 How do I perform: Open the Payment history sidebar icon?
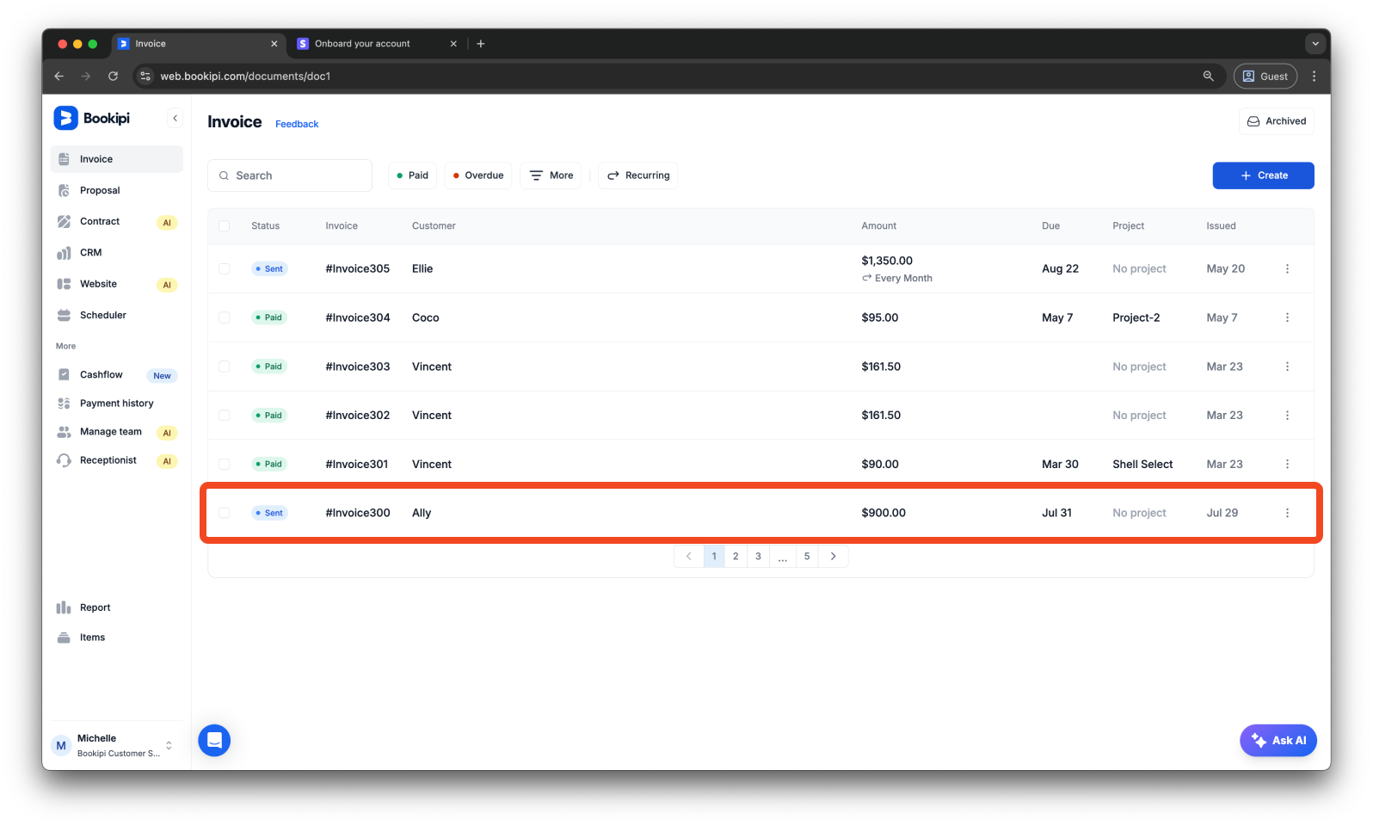[x=64, y=403]
